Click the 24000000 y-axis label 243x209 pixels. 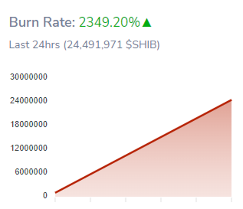pos(29,100)
